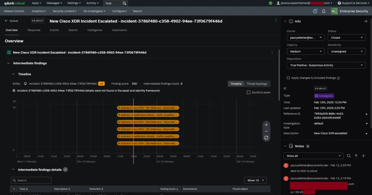Collapse Intermediate findings details section
The image size is (372, 195).
tap(13, 170)
